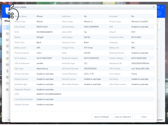Viewport: 168px width, 126px height.
Task: Click the Verify UDID label
Action: [x=67, y=32]
